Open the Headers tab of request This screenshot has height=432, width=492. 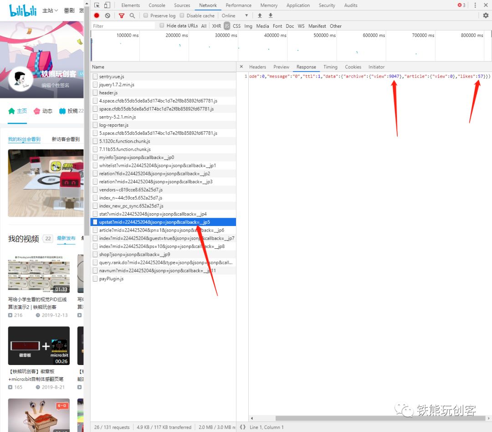(x=257, y=67)
